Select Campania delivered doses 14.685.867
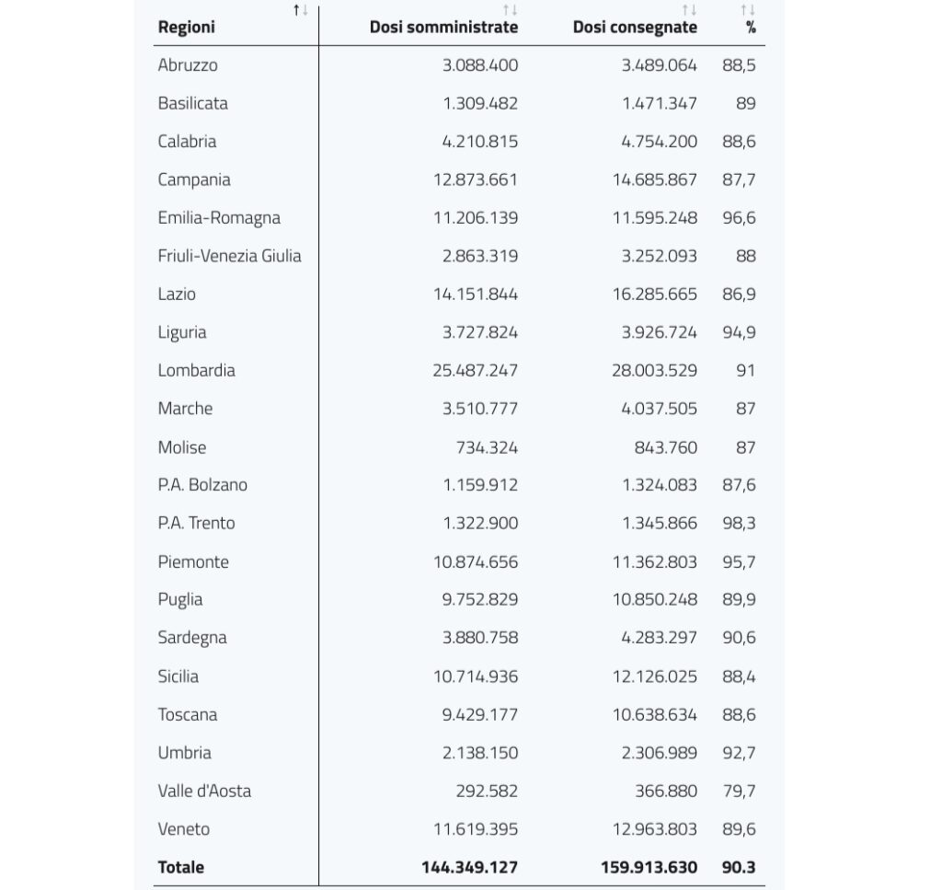Image resolution: width=942 pixels, height=890 pixels. pyautogui.click(x=655, y=179)
